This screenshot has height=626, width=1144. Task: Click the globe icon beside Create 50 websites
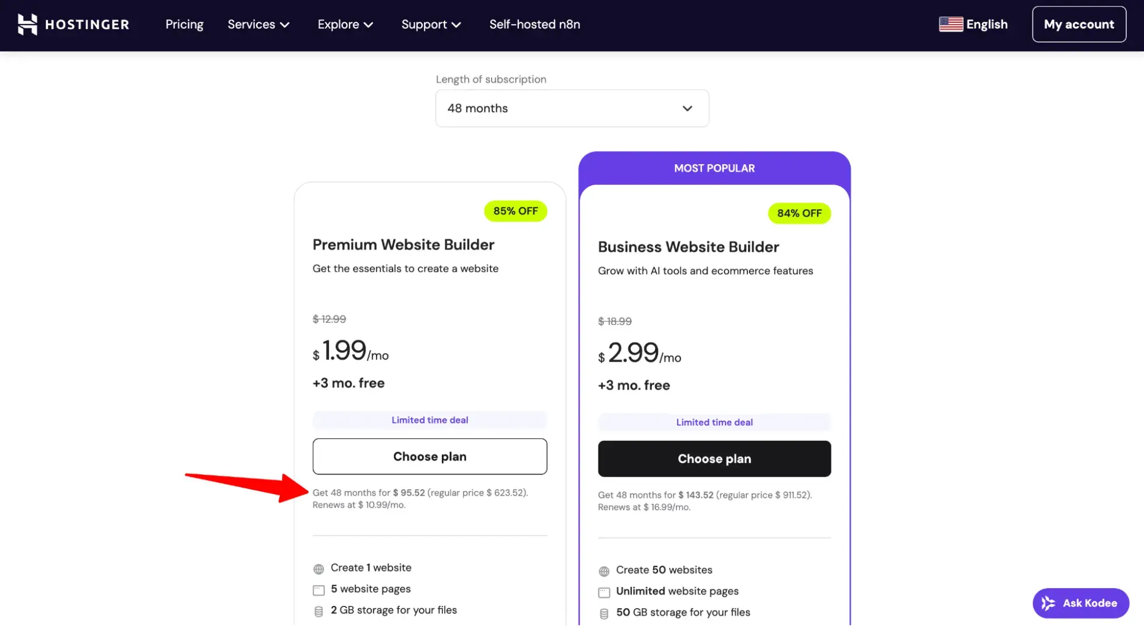coord(604,570)
